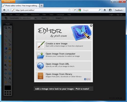This screenshot has height=102, width=127.
Task: Choose Open image from computer
Action: point(63,56)
